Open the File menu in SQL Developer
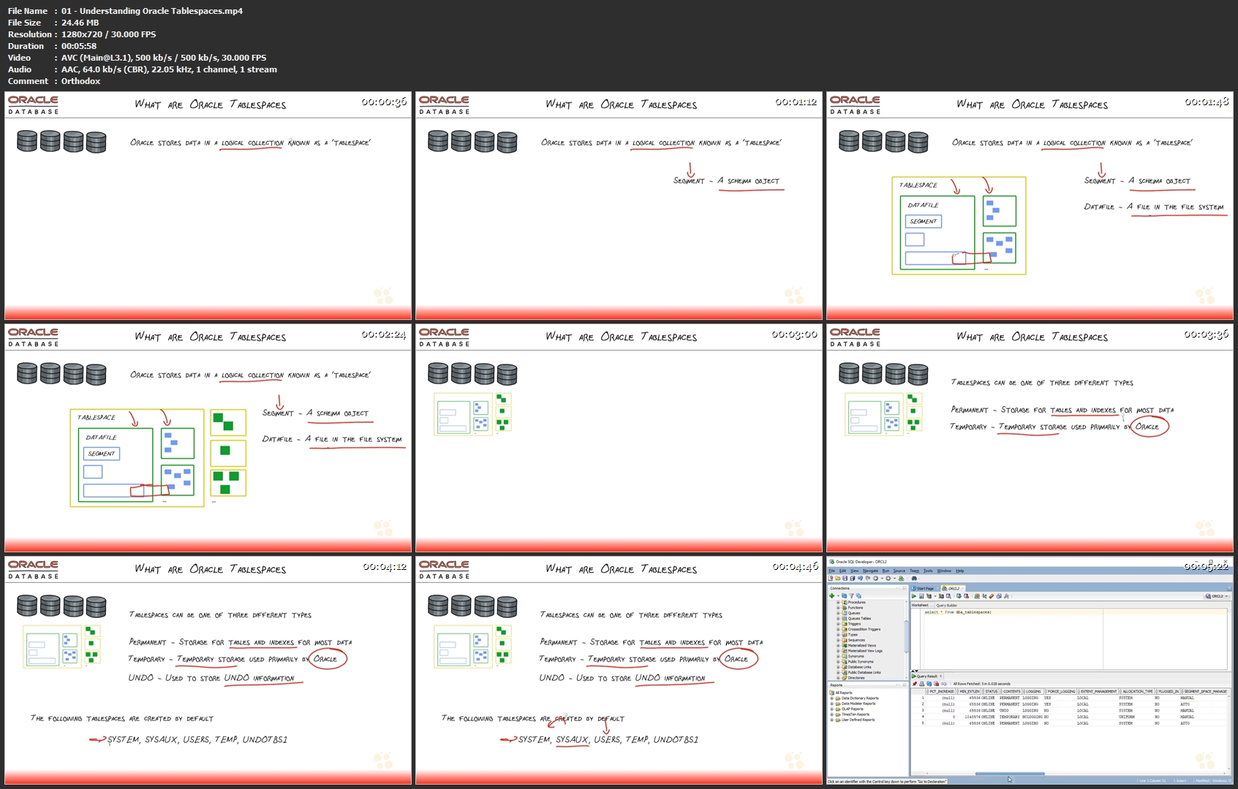The height and width of the screenshot is (789, 1238). point(831,571)
